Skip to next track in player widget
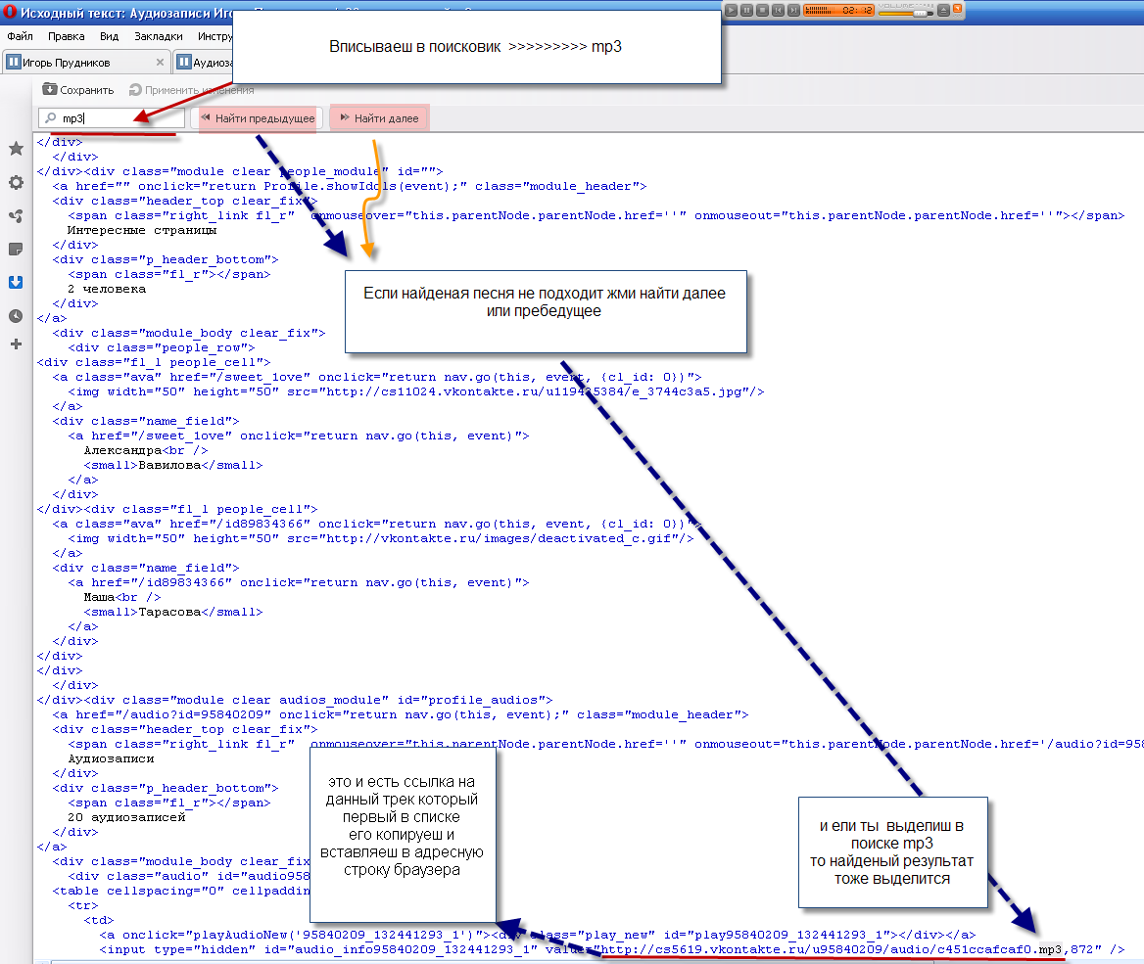The height and width of the screenshot is (964, 1144). [x=793, y=10]
